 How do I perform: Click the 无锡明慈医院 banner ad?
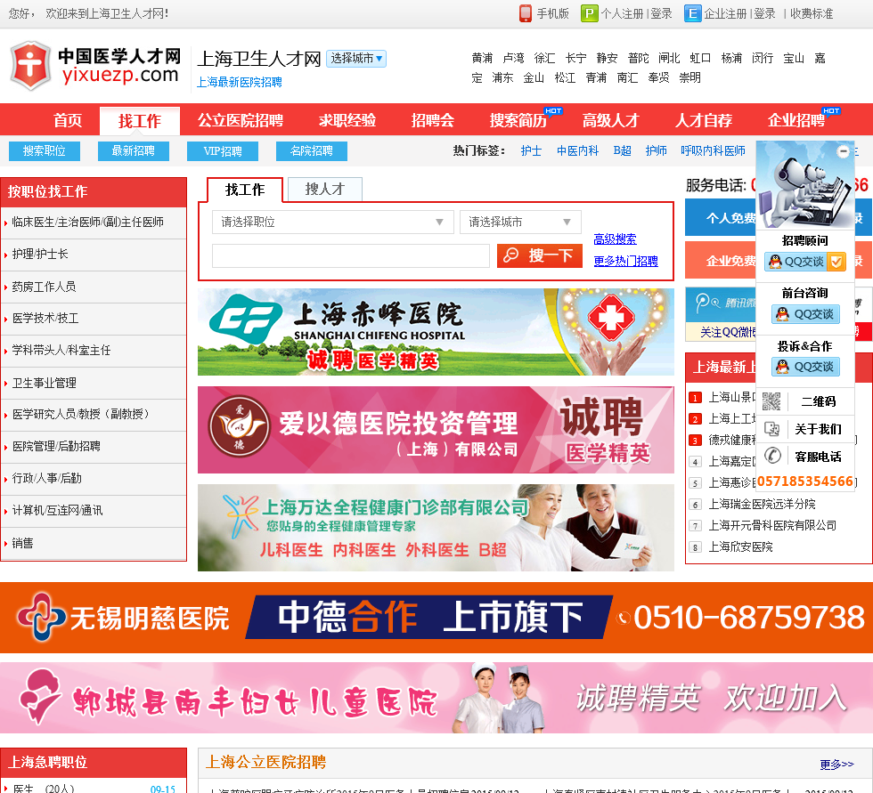pos(436,618)
